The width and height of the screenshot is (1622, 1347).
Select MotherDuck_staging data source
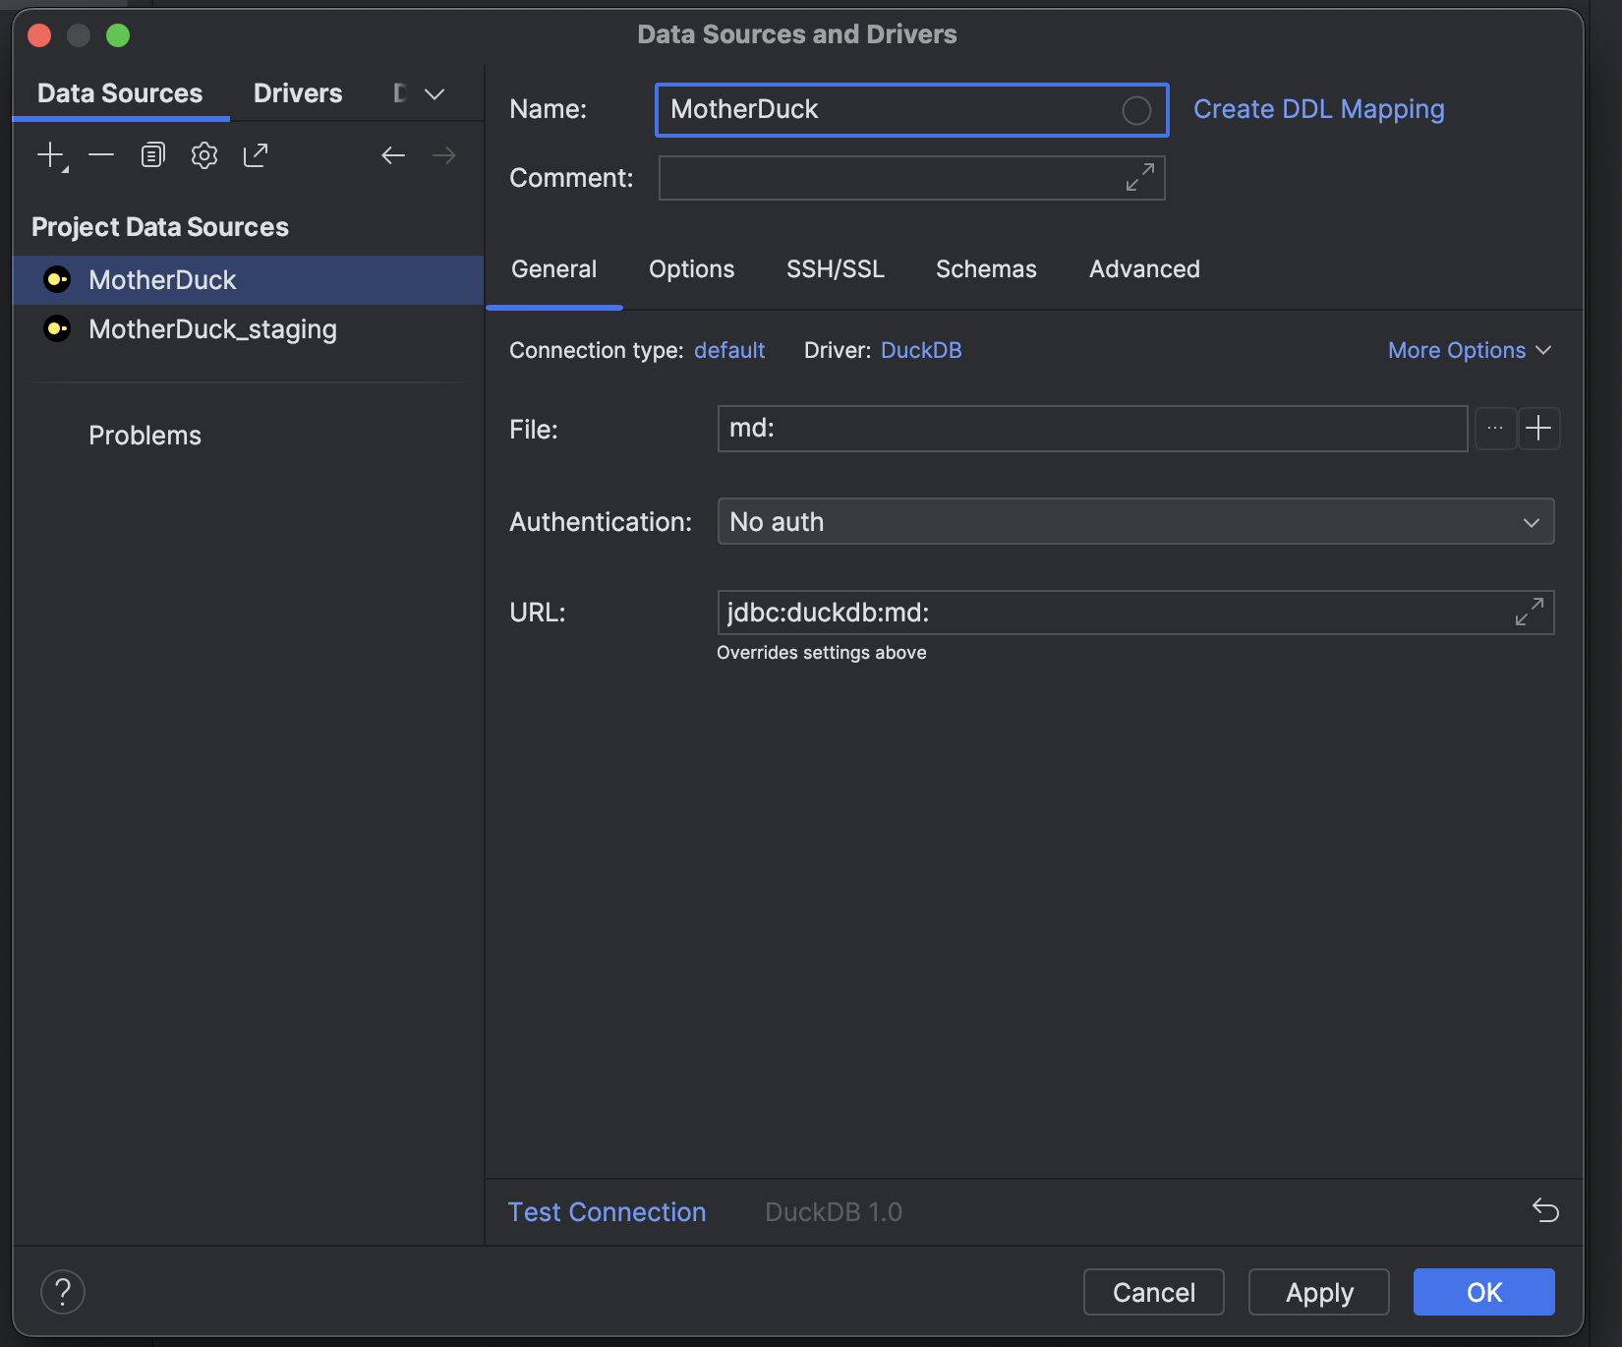(249, 329)
